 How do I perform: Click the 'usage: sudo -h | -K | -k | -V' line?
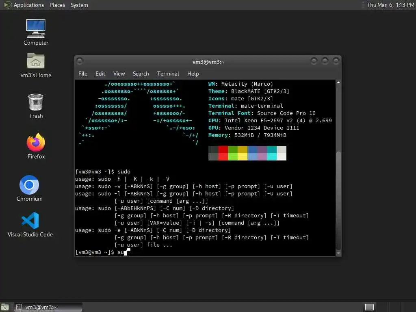(122, 179)
